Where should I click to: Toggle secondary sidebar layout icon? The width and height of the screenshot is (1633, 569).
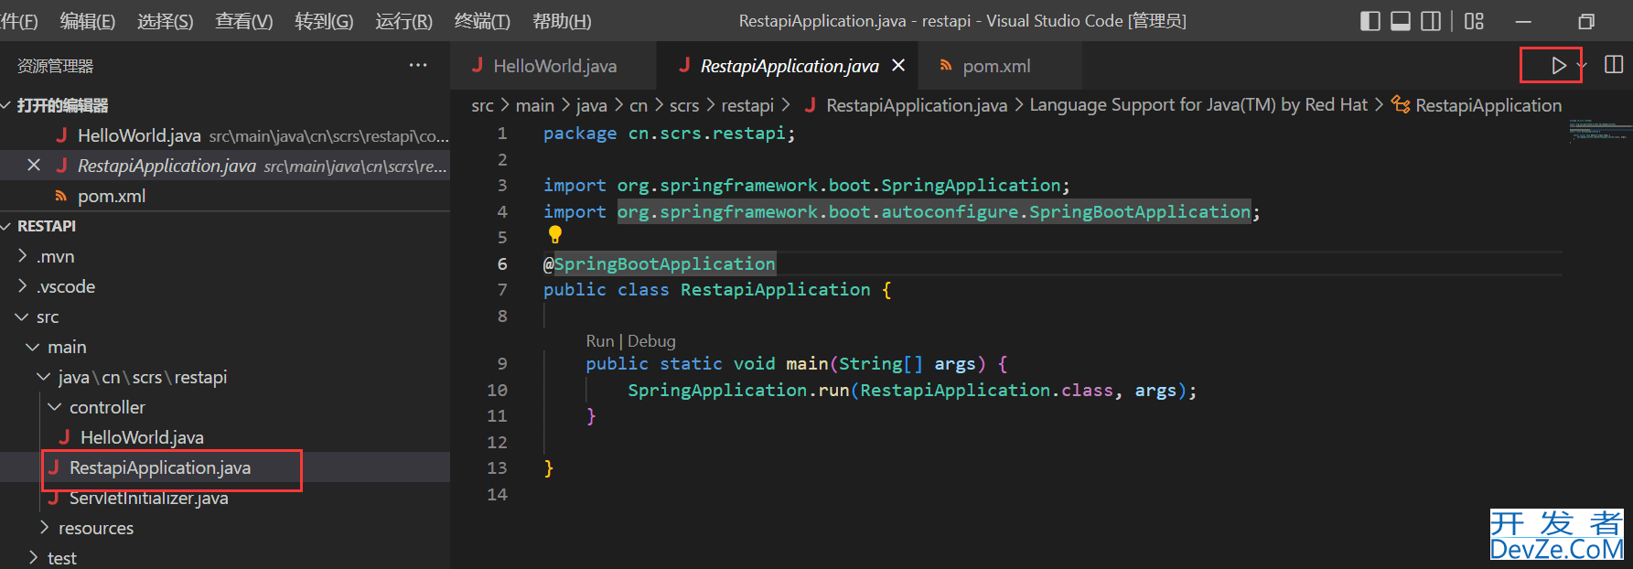[x=1431, y=21]
